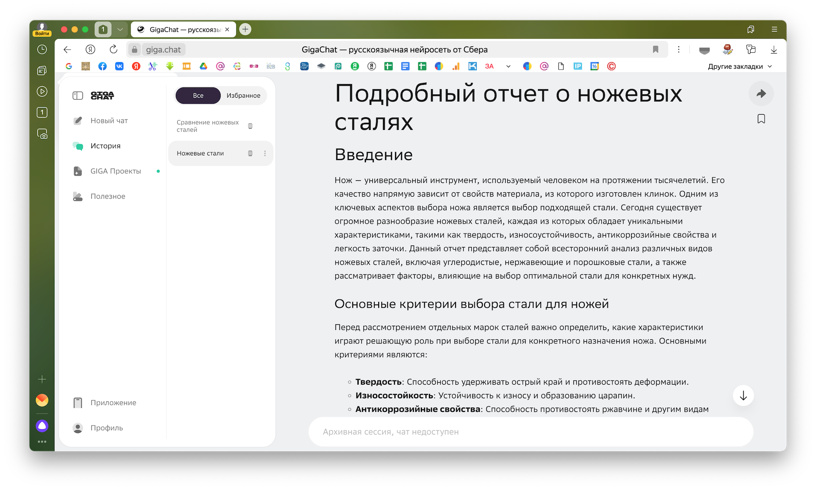Switch chat filter to Избранное
This screenshot has height=490, width=816.
[243, 96]
